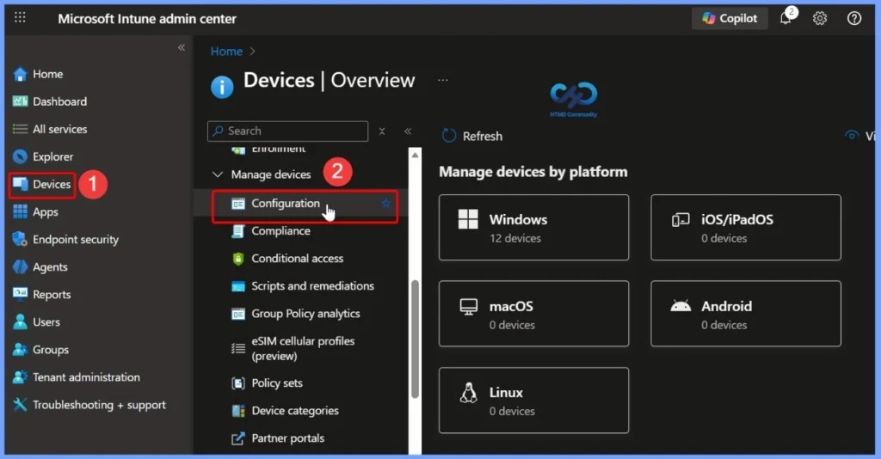This screenshot has width=881, height=459.
Task: Refresh the devices overview
Action: (x=472, y=136)
